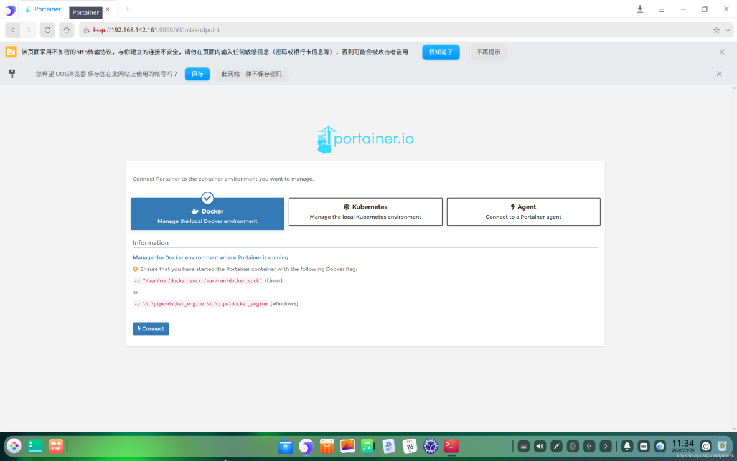Open the Calendar showing September 26
The image size is (737, 461).
point(410,445)
